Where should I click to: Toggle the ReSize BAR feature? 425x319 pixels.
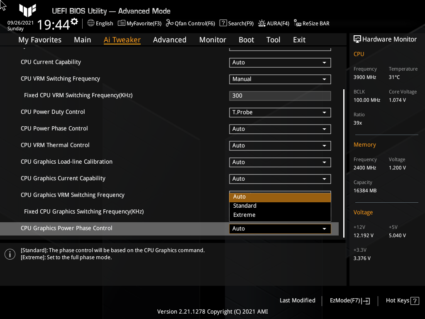coord(311,23)
